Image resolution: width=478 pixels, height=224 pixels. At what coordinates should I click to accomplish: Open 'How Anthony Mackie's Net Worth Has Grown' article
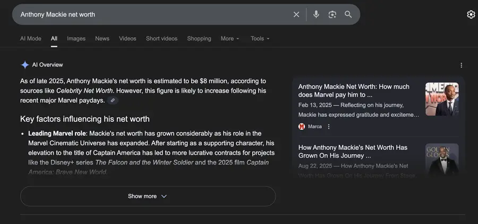click(x=353, y=151)
